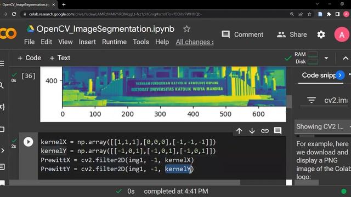Open Colab settings gear

point(321,34)
